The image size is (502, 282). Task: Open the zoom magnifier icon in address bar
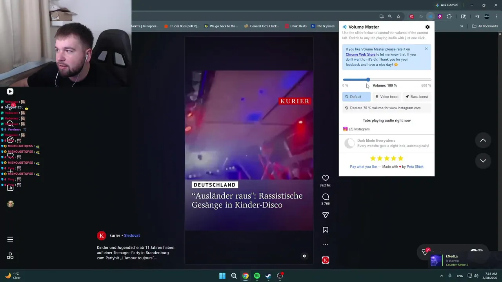click(x=390, y=16)
